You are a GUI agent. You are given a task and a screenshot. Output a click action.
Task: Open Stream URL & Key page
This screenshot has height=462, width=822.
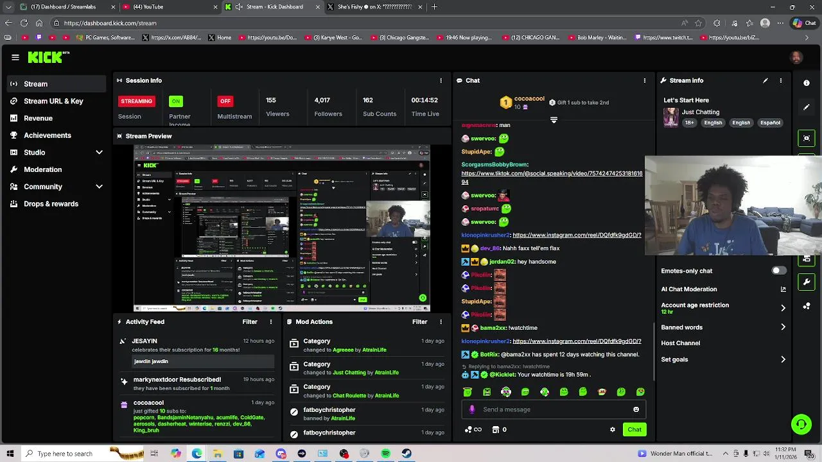(x=57, y=101)
